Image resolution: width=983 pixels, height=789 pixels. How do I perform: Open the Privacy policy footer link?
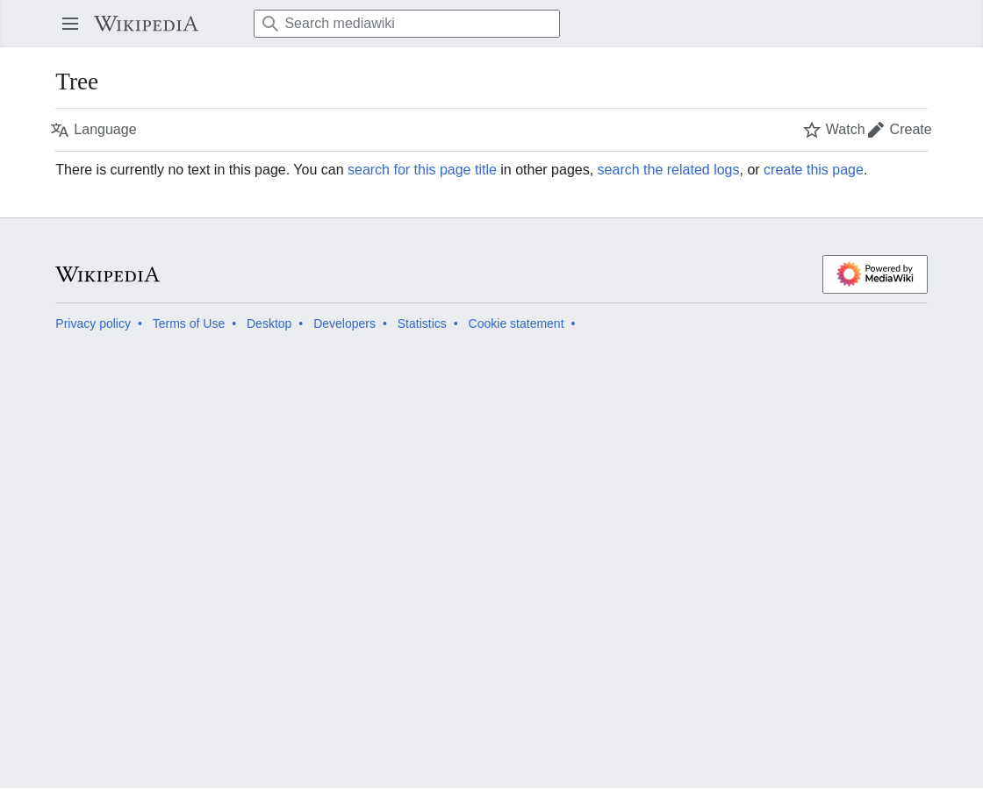click(93, 323)
